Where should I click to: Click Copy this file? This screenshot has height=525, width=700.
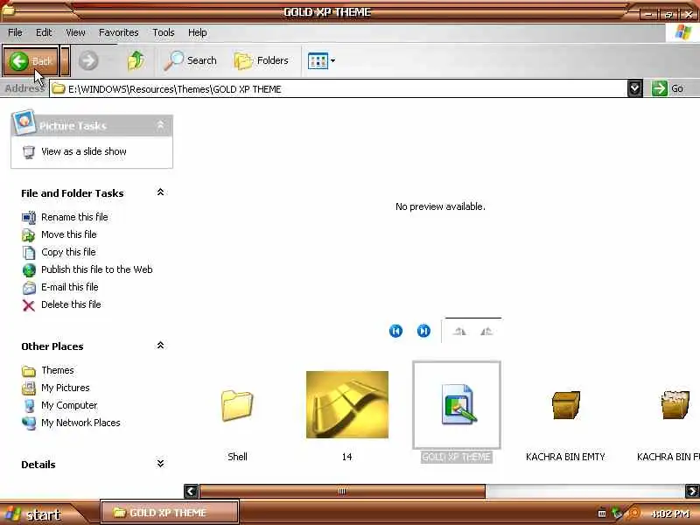68,252
